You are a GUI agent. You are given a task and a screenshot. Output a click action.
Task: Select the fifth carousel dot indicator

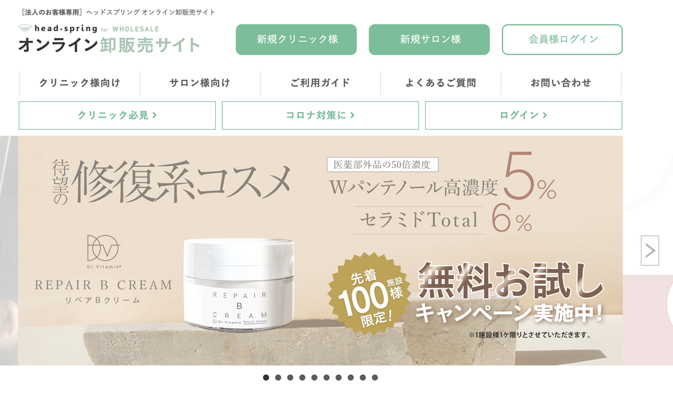(x=315, y=377)
